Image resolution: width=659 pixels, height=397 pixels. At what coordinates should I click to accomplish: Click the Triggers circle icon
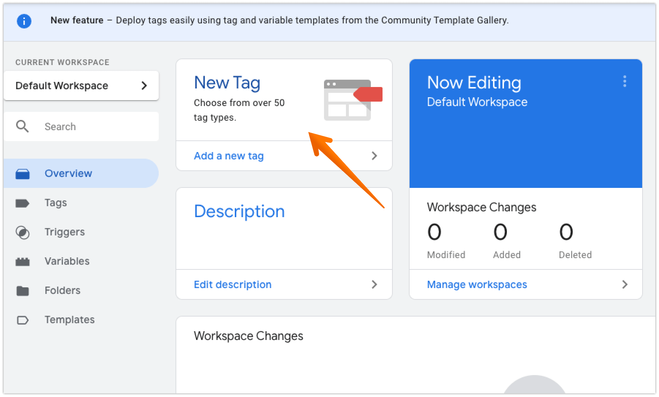pyautogui.click(x=23, y=232)
